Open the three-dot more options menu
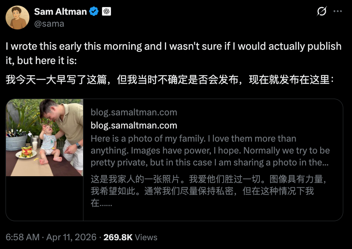Viewport: 352px width, 249px height. tap(337, 12)
